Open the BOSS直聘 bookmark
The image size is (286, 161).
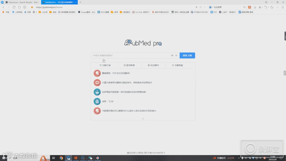tap(103, 12)
